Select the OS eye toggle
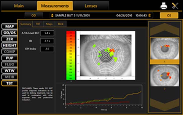 pyautogui.click(x=169, y=15)
